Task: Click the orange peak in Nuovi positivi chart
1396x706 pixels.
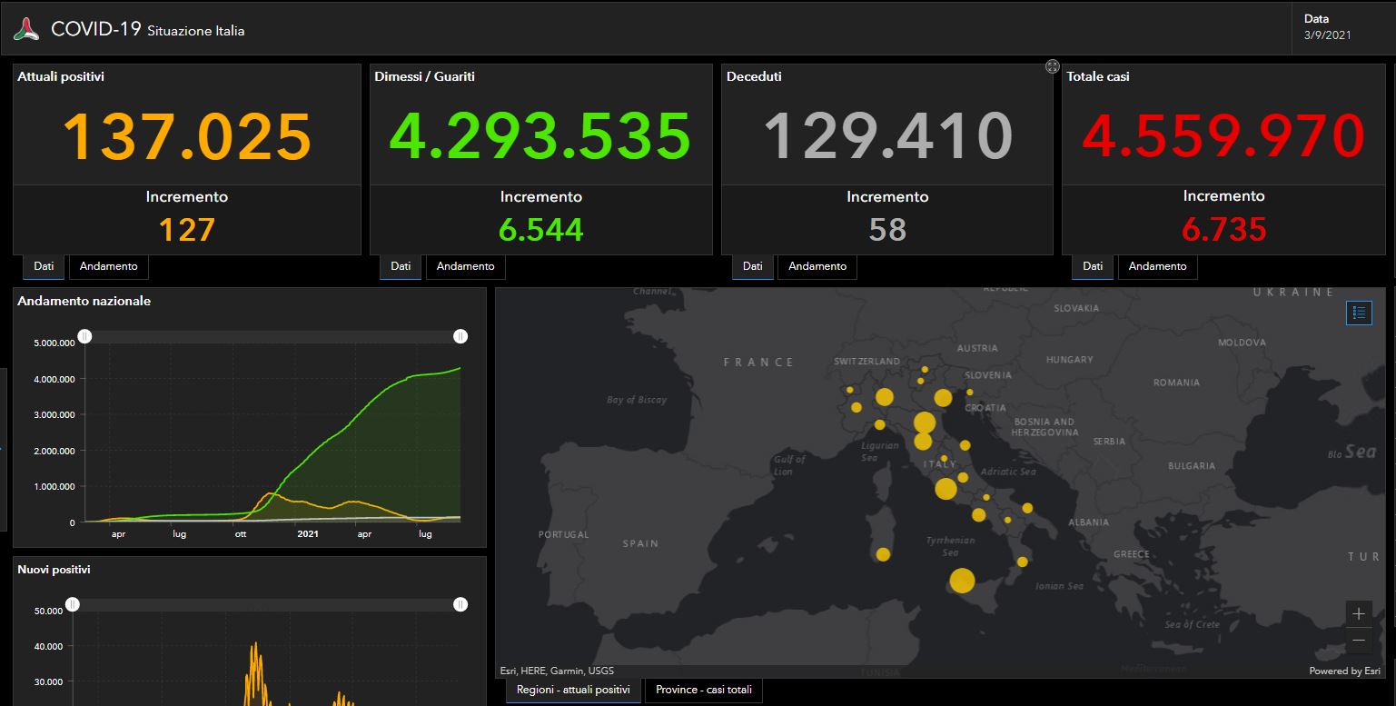Action: pos(255,647)
